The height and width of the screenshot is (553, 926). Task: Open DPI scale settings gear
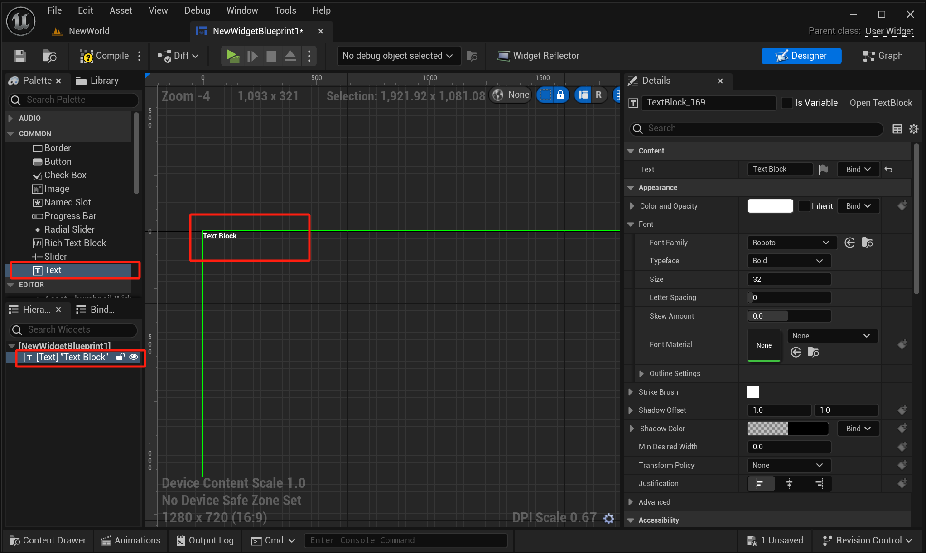pyautogui.click(x=609, y=518)
